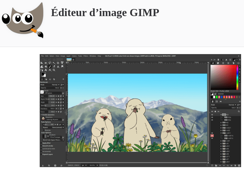The image size is (244, 170).
Task: Click the foreground color swatch in toolbox
Action: tap(43, 74)
